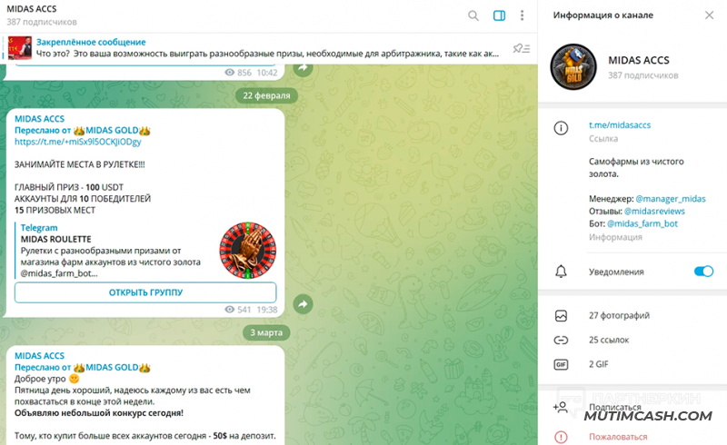Open the t.me/midasaccs channel link
Screen dimensions: 727x445
[x=620, y=125]
